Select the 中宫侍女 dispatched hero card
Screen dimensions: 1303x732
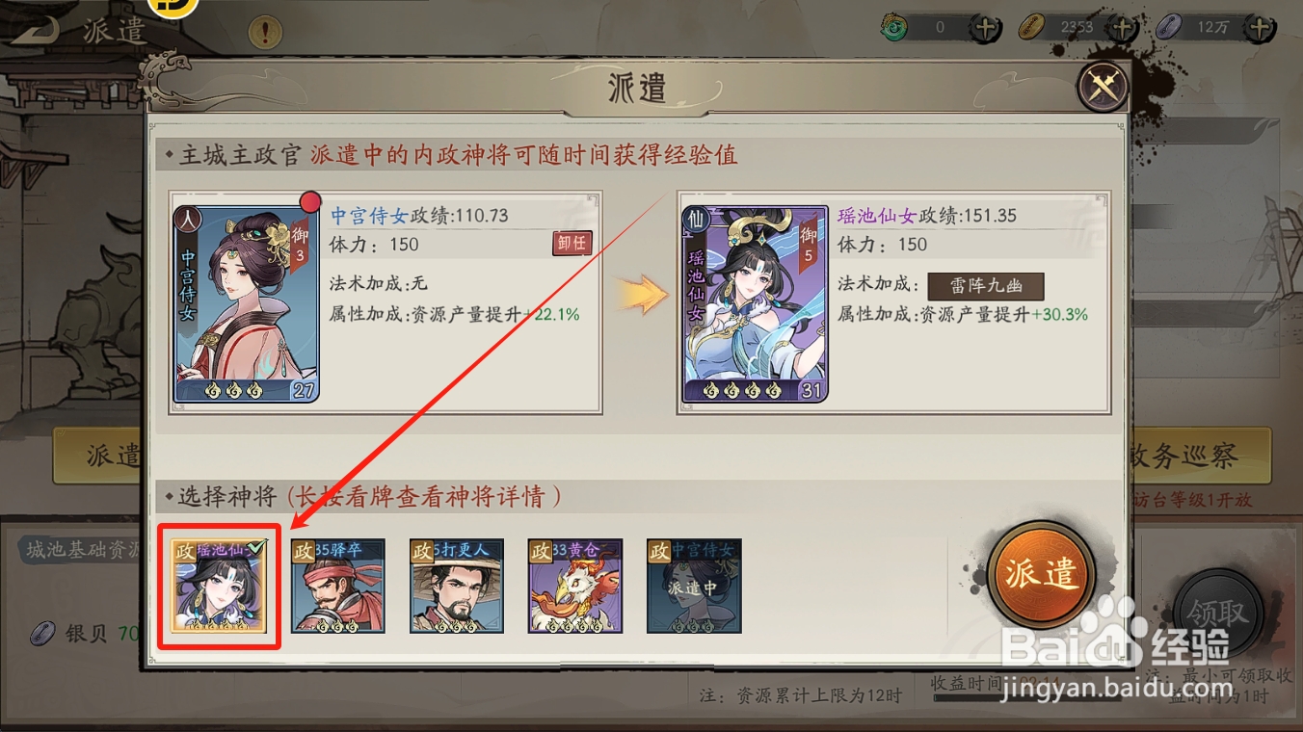(694, 586)
